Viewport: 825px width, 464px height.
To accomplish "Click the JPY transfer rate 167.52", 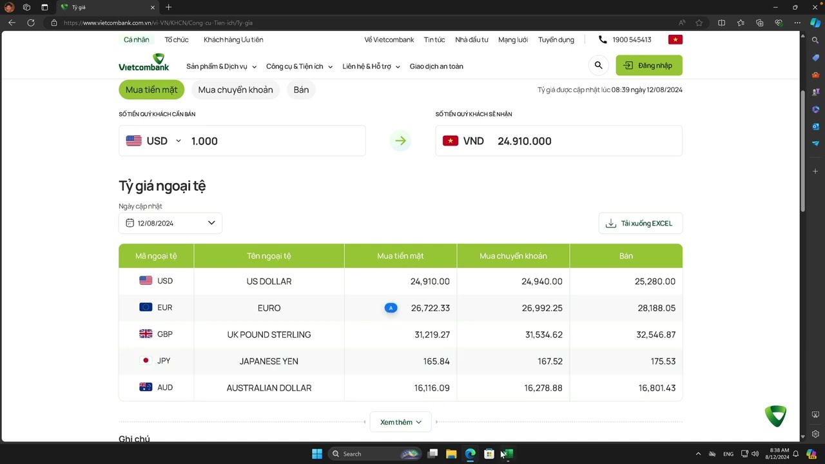I will click(x=550, y=362).
